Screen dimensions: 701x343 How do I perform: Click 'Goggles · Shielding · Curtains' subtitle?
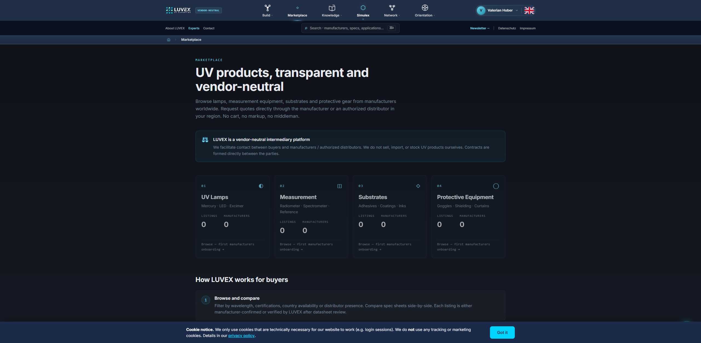pyautogui.click(x=463, y=206)
